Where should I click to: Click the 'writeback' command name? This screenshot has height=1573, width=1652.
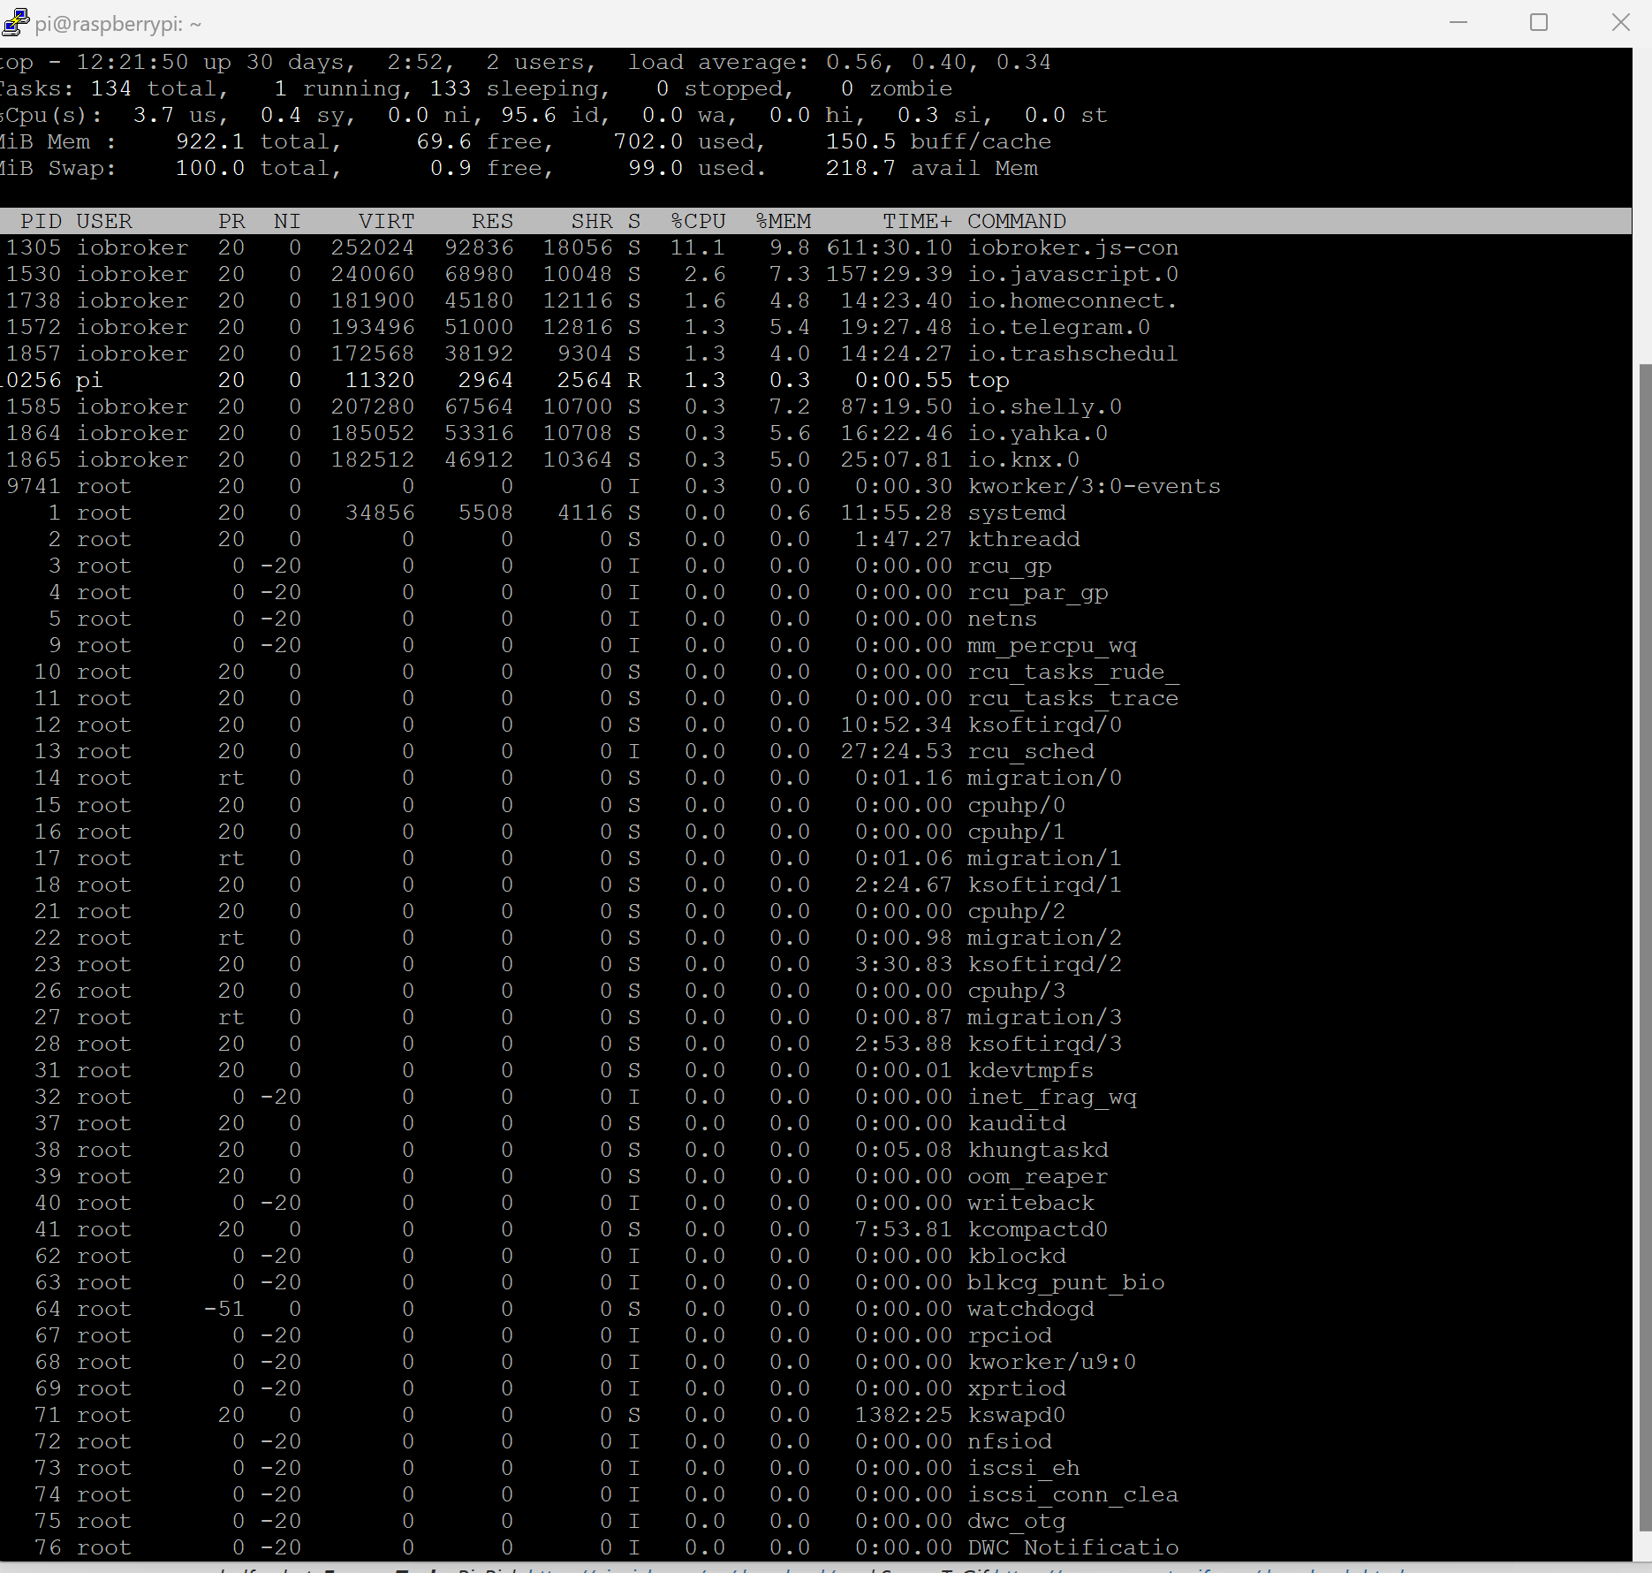1031,1203
